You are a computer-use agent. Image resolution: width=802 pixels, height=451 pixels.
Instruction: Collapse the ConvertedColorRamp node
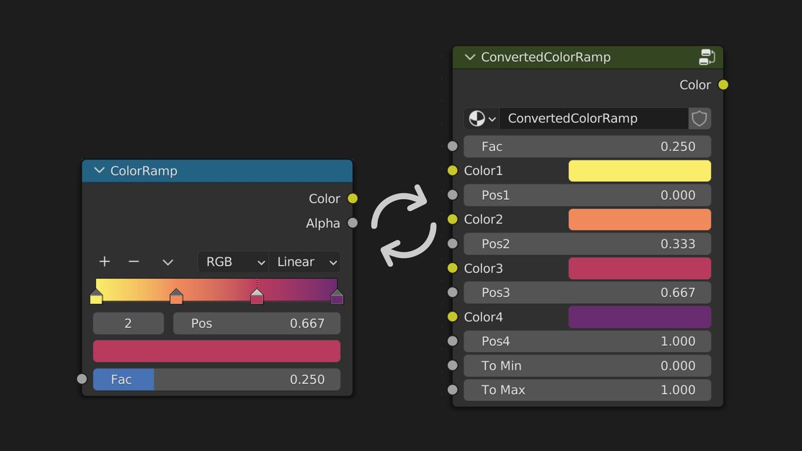tap(470, 57)
